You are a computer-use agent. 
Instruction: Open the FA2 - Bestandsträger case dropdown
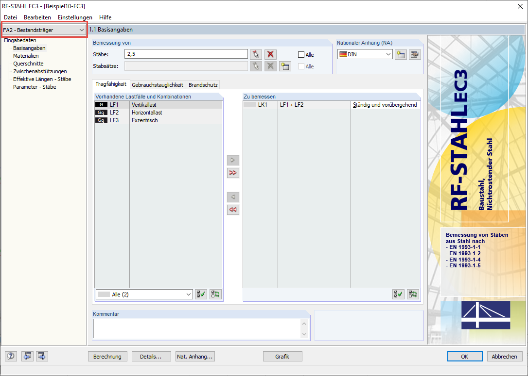click(44, 30)
